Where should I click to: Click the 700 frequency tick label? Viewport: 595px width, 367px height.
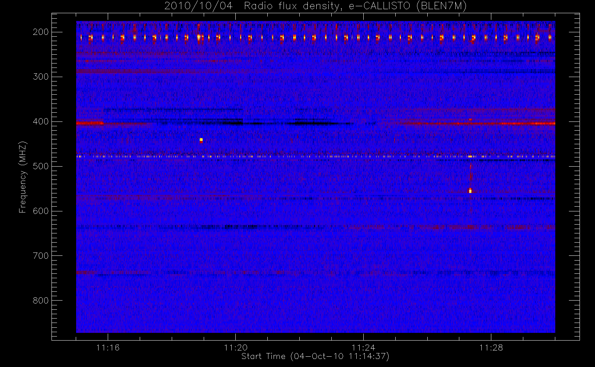pyautogui.click(x=40, y=256)
